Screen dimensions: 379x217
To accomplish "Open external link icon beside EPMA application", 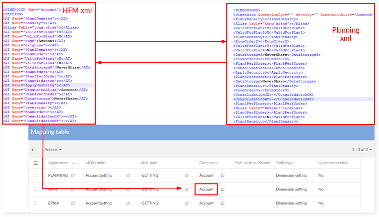I will coord(73,203).
